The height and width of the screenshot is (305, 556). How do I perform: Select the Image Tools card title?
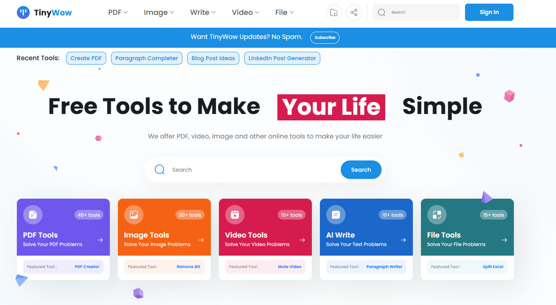146,235
